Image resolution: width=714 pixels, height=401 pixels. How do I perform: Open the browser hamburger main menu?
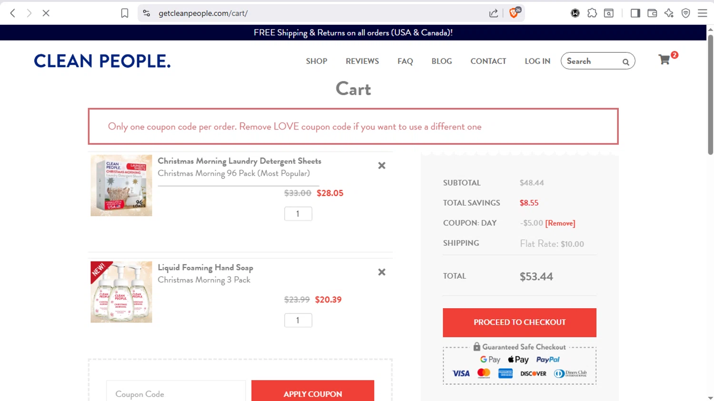tap(702, 13)
